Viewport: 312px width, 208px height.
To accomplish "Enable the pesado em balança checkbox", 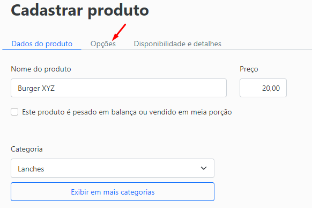I will tap(14, 112).
